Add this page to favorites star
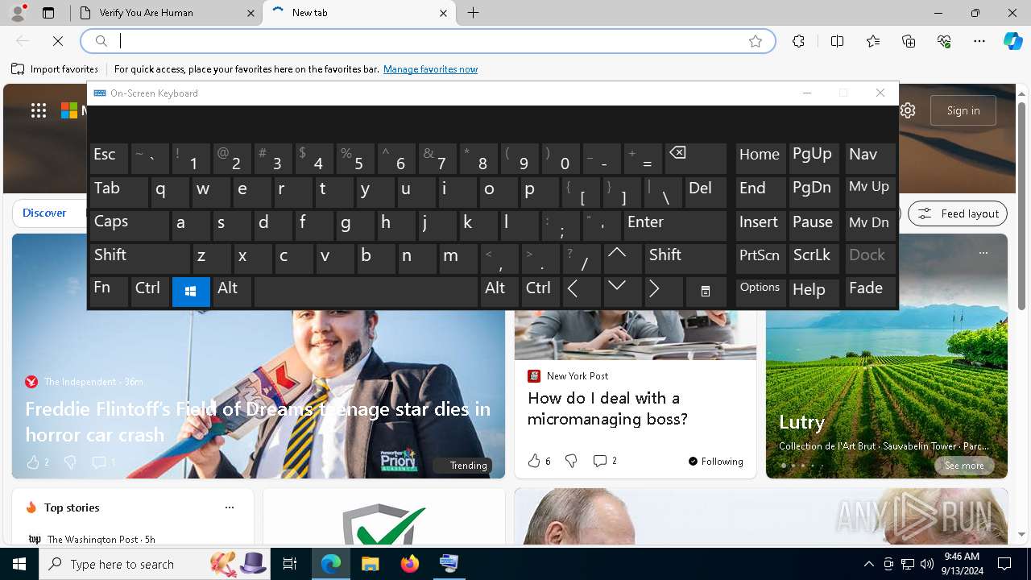This screenshot has height=580, width=1031. coord(756,41)
